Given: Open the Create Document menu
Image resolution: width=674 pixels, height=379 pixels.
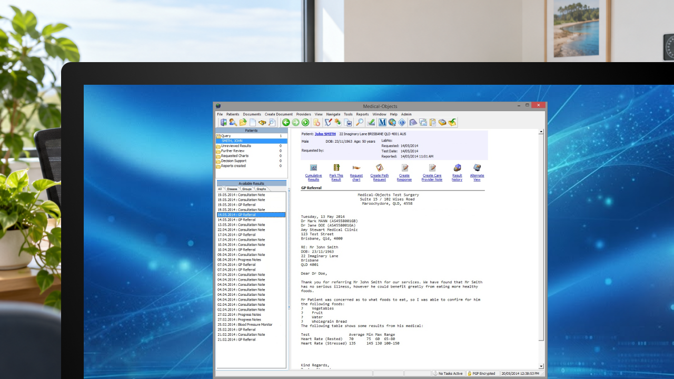Looking at the screenshot, I should 279,114.
